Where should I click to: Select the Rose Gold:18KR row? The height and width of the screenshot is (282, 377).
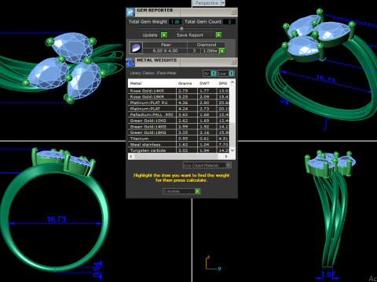(x=179, y=97)
